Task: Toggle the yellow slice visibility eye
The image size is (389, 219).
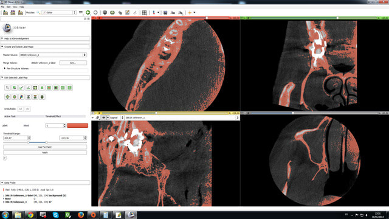Action: (x=103, y=117)
